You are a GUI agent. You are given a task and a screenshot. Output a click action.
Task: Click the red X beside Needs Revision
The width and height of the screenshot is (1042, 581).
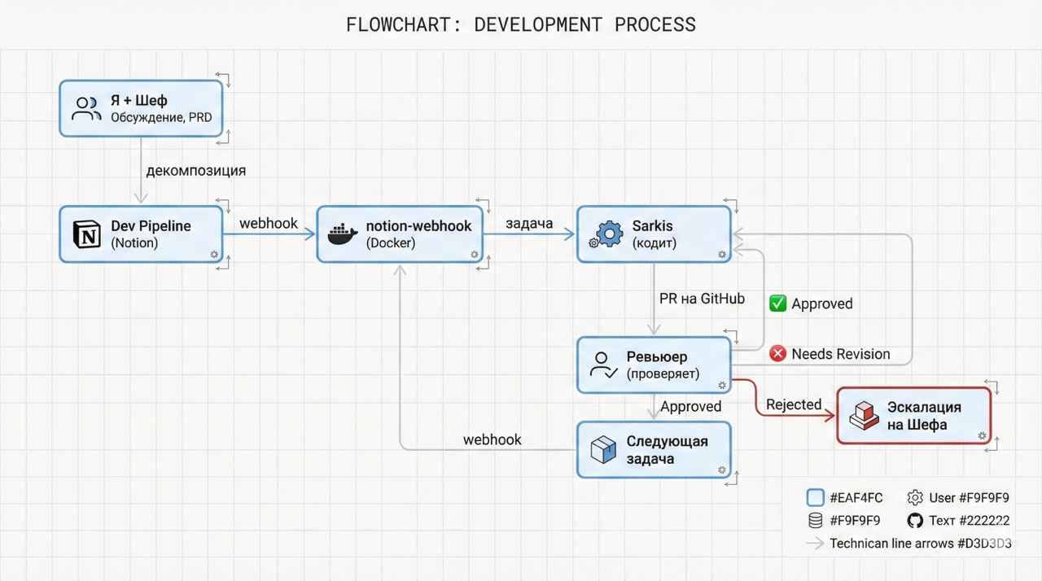(x=778, y=354)
